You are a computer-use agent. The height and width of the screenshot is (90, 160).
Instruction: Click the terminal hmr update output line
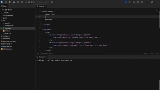[54, 60]
